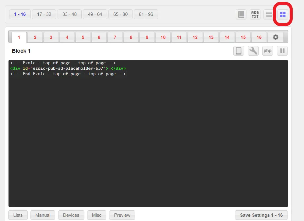The height and width of the screenshot is (221, 304).
Task: Click the Block 1 name label
Action: (x=21, y=51)
